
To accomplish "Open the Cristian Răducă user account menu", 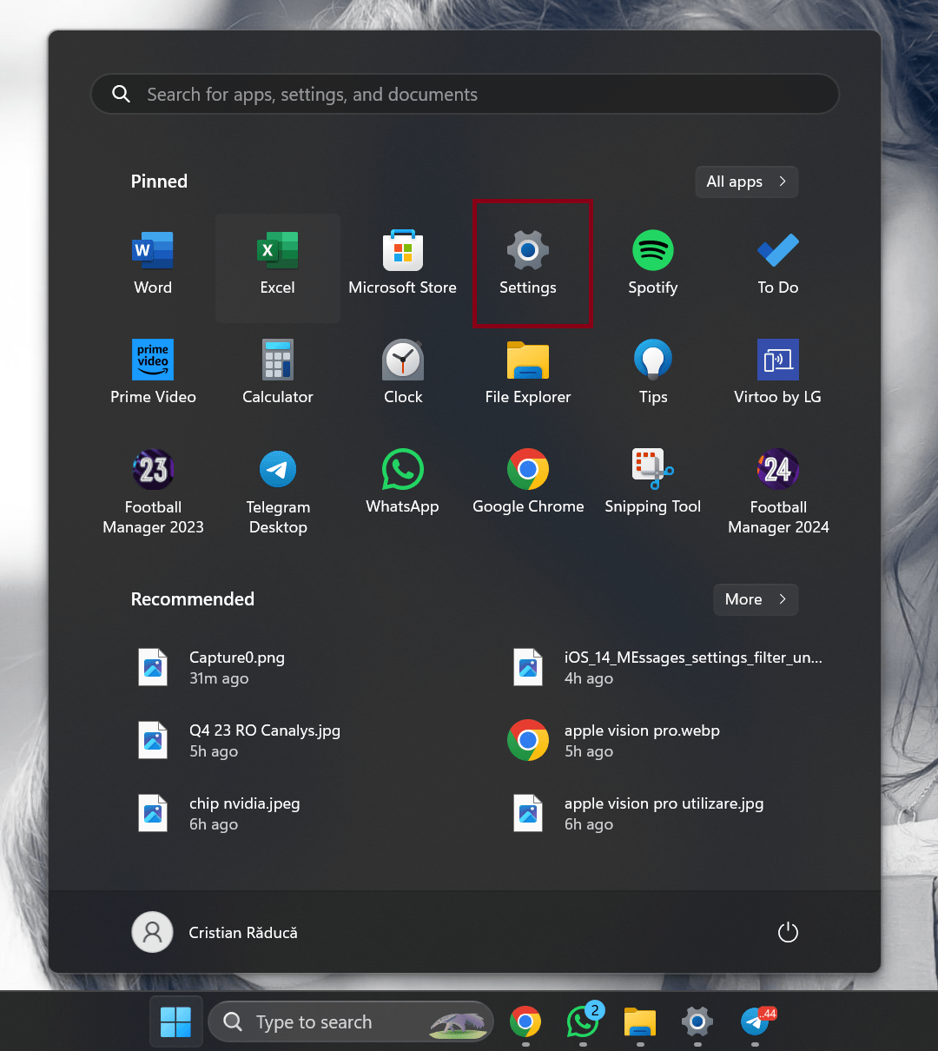I will (x=215, y=933).
